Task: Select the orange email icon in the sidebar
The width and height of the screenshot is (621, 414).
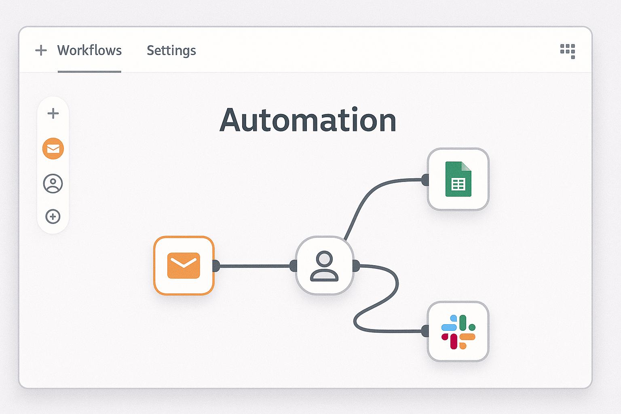Action: pyautogui.click(x=53, y=148)
